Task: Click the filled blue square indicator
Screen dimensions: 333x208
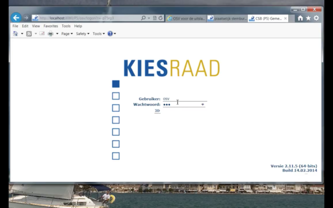Action: [116, 84]
